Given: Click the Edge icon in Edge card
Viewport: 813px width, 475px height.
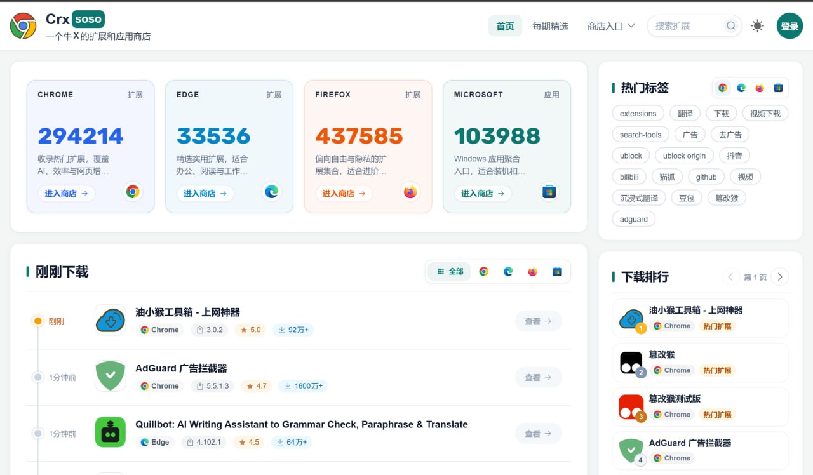Looking at the screenshot, I should [x=271, y=192].
